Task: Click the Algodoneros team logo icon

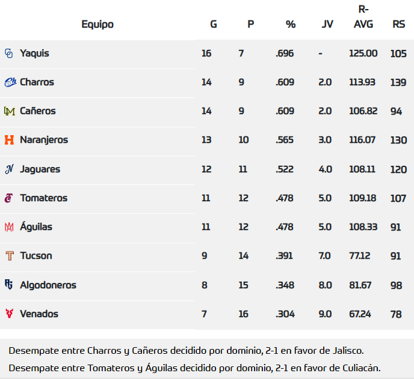Action: coord(9,285)
